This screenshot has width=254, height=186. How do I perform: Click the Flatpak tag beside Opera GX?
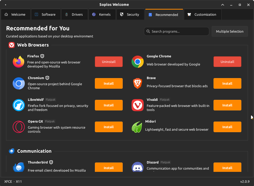click(x=50, y=121)
